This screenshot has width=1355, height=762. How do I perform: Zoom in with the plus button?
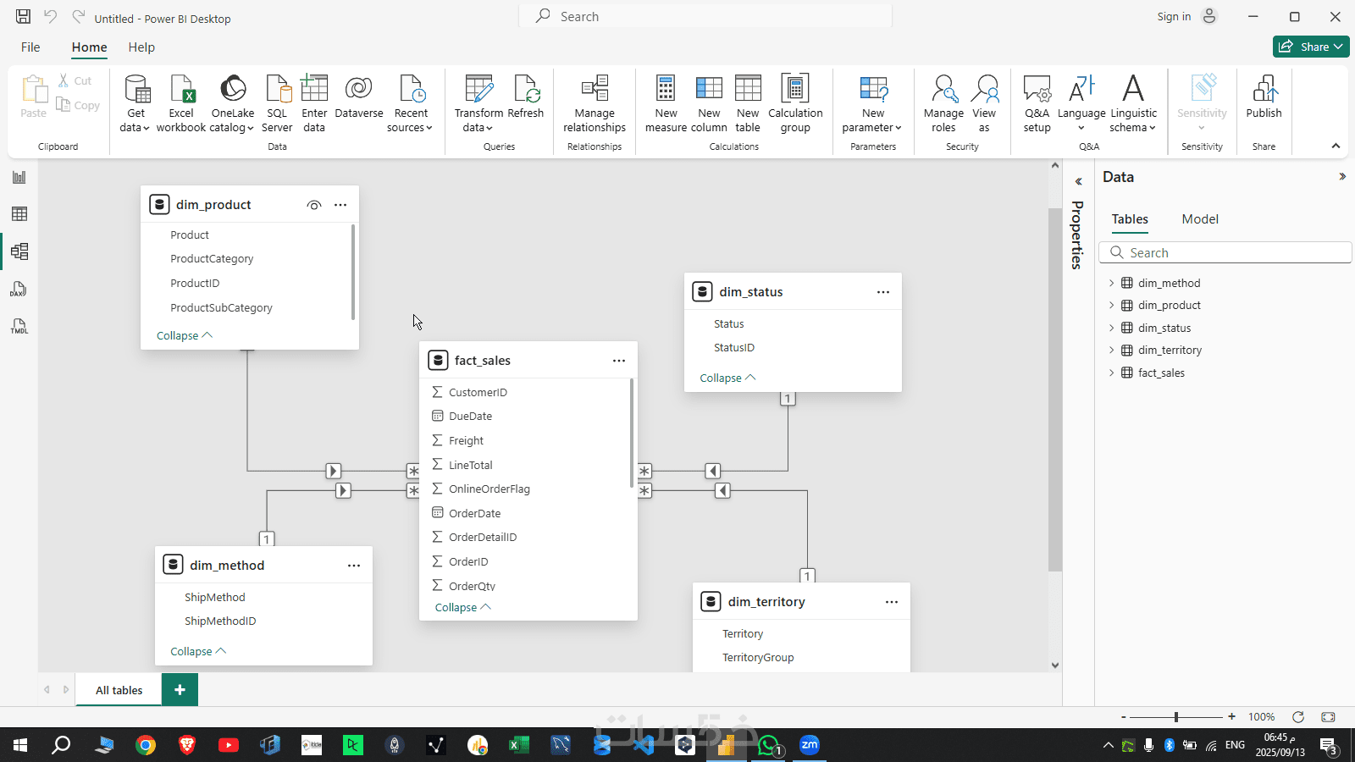click(1231, 717)
